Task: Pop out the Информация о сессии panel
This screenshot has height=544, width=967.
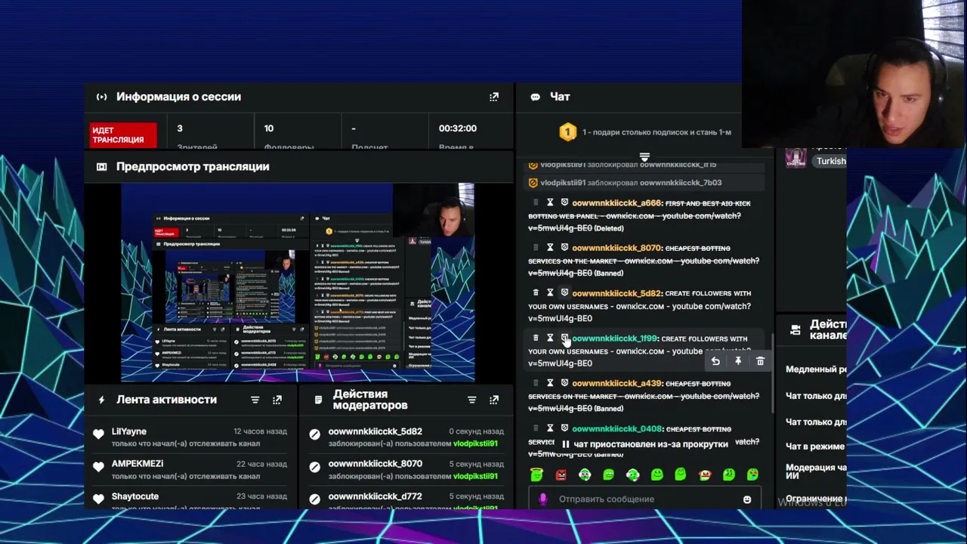Action: point(494,97)
